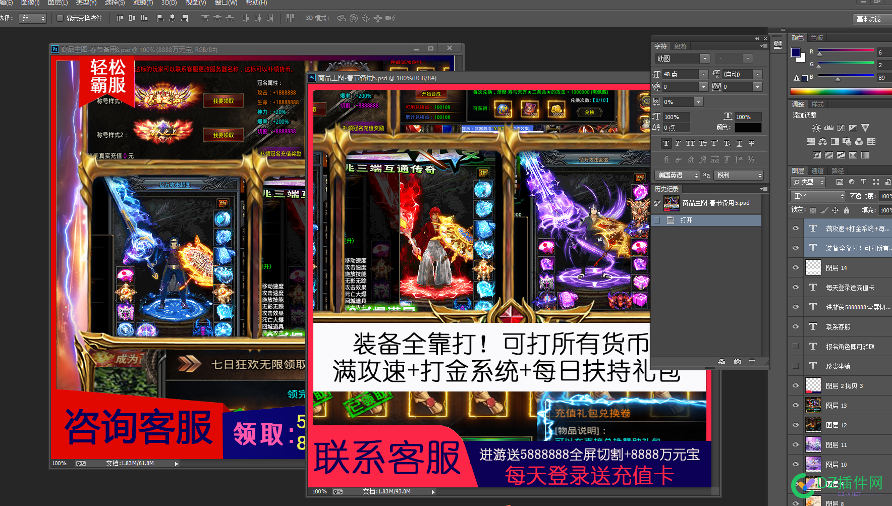892x506 pixels.
Task: Switch to the 路径 tab
Action: coord(838,171)
